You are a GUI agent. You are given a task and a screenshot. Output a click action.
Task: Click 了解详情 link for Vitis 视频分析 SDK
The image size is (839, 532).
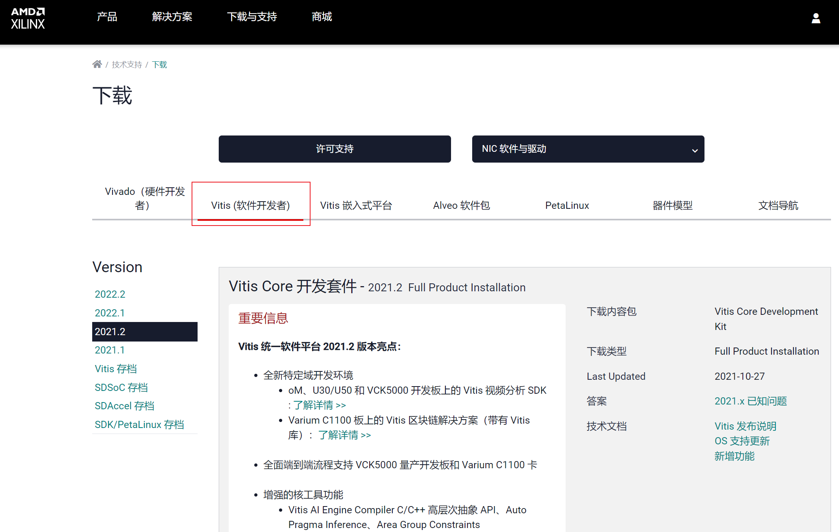pyautogui.click(x=320, y=405)
